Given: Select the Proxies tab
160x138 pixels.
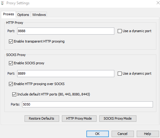Looking at the screenshot, I should click(x=9, y=14).
